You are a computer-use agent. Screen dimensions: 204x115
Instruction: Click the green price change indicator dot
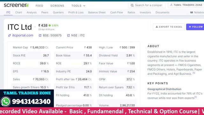tap(50, 26)
